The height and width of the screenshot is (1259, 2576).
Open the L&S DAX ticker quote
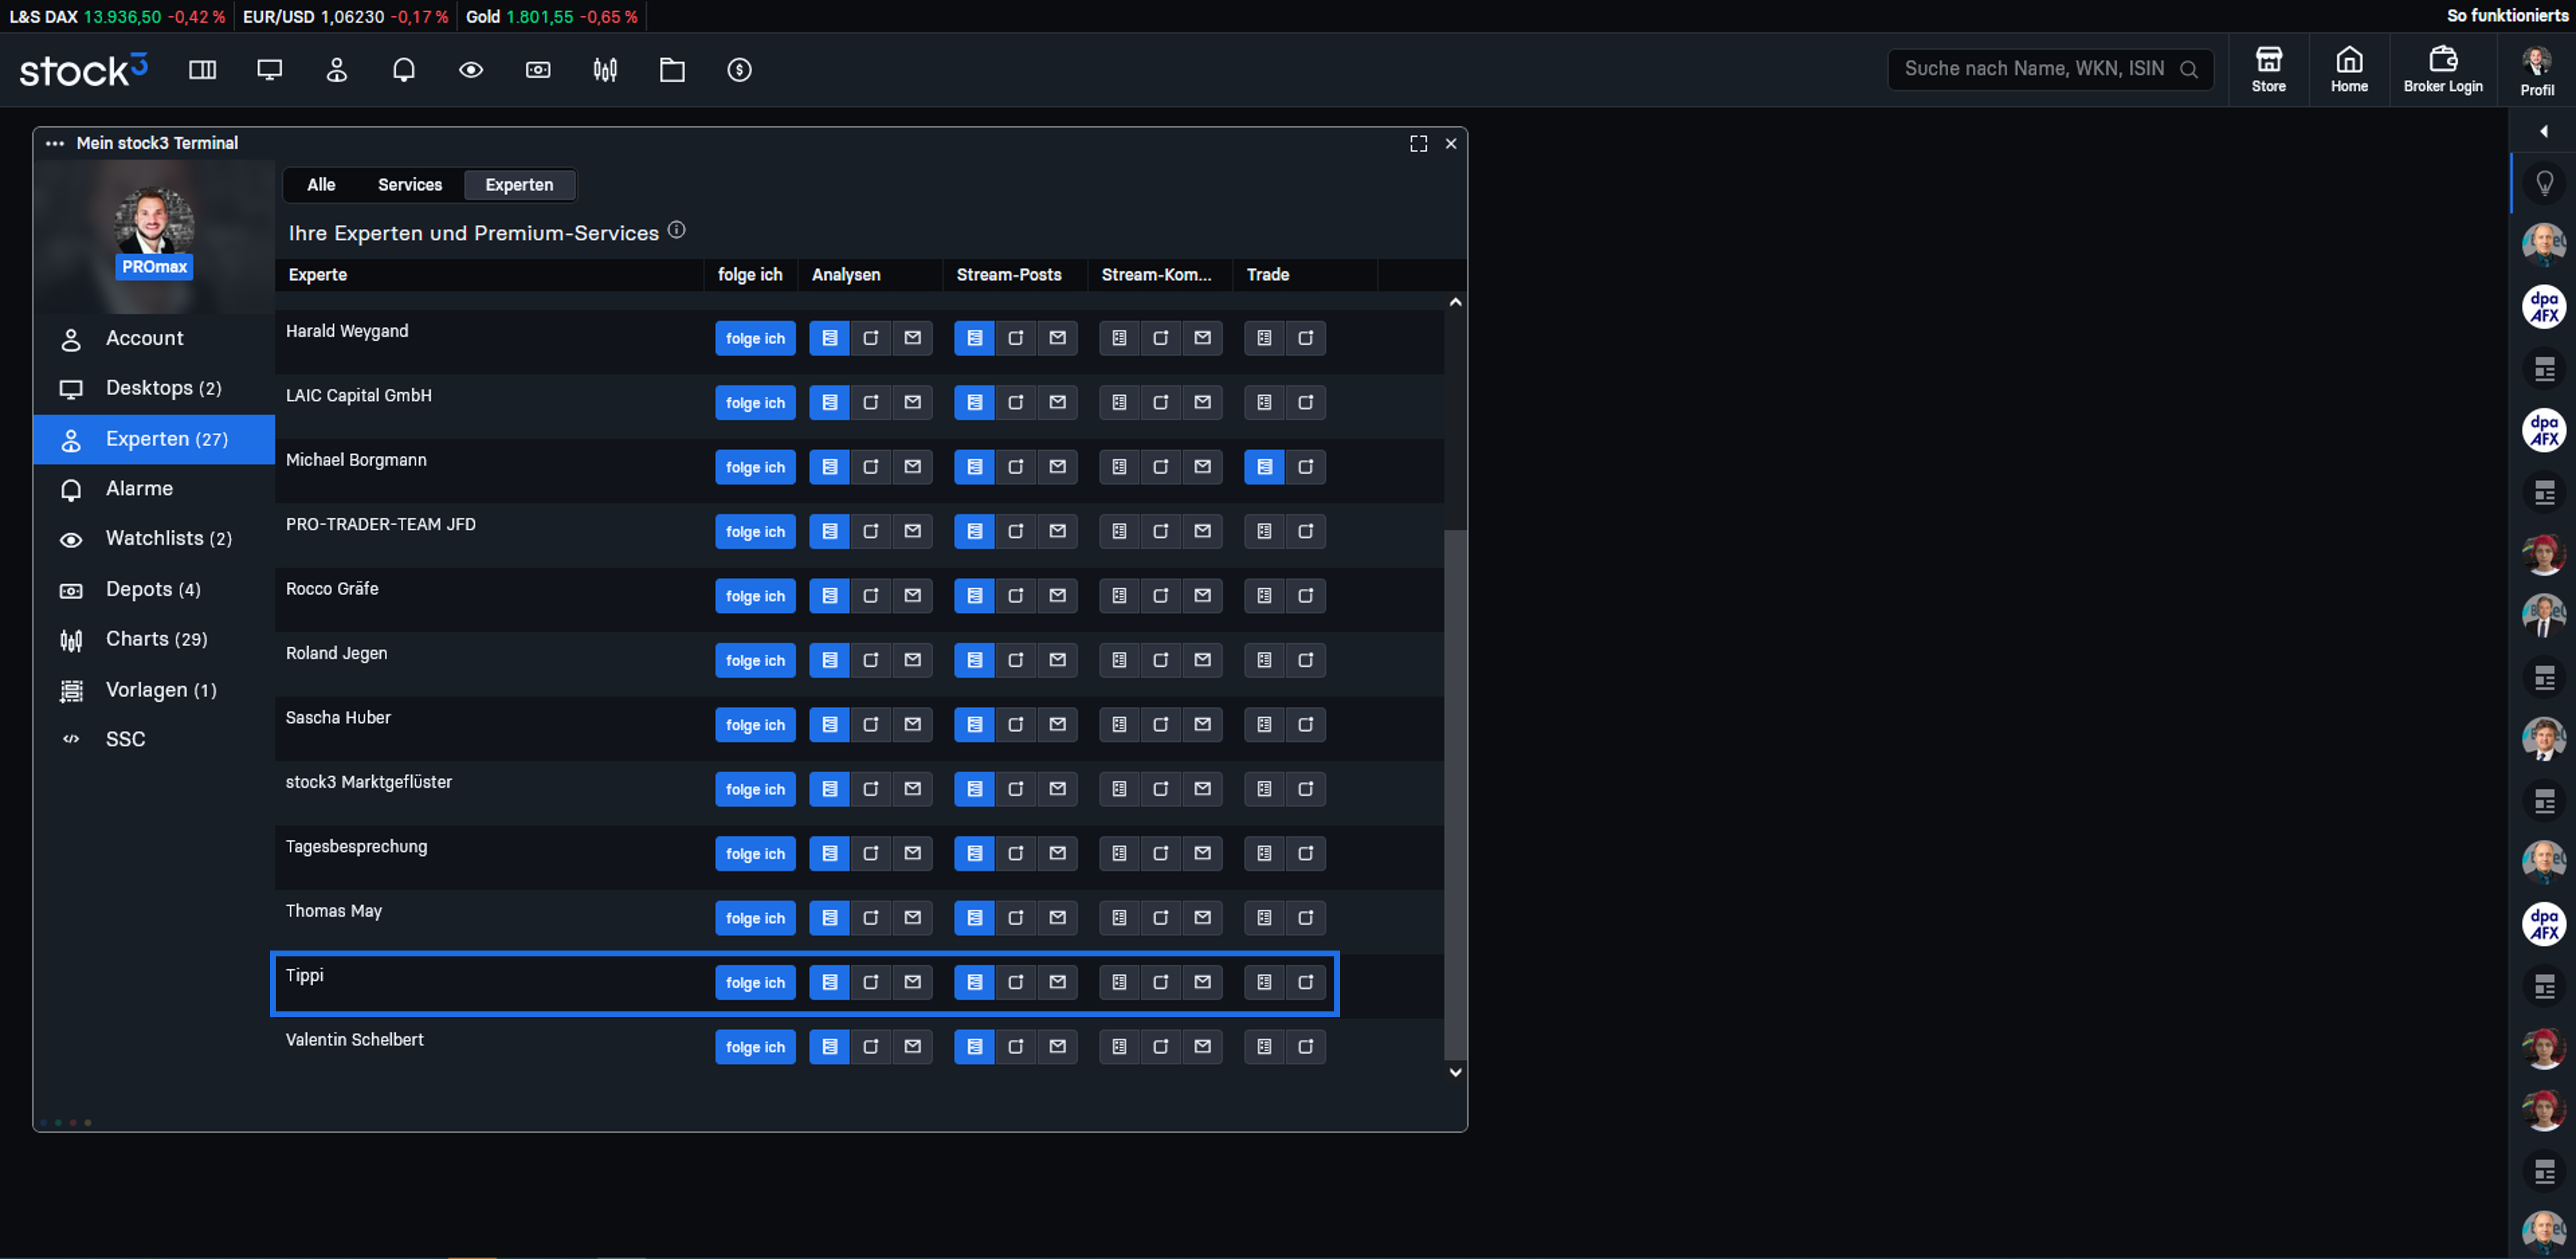point(117,17)
